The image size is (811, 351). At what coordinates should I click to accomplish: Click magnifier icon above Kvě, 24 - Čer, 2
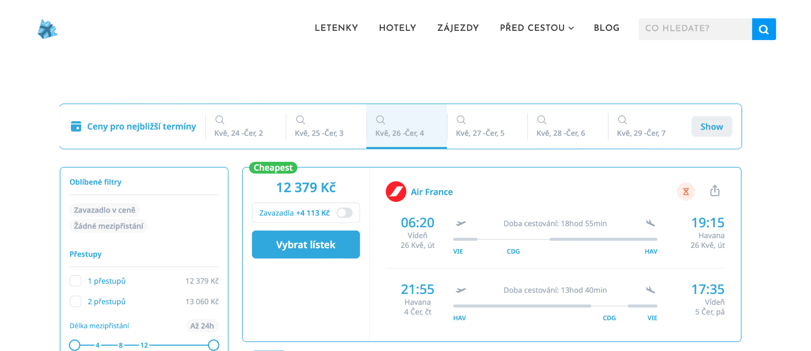220,120
